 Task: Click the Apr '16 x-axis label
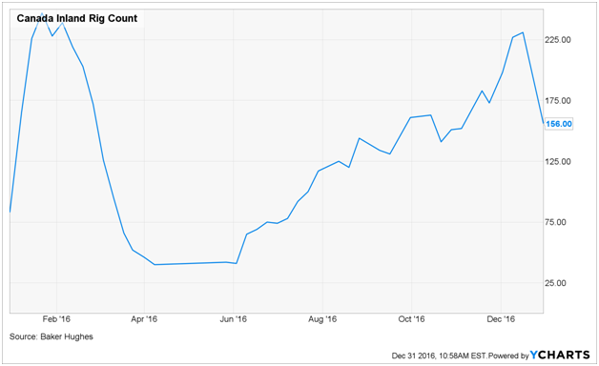click(x=144, y=319)
